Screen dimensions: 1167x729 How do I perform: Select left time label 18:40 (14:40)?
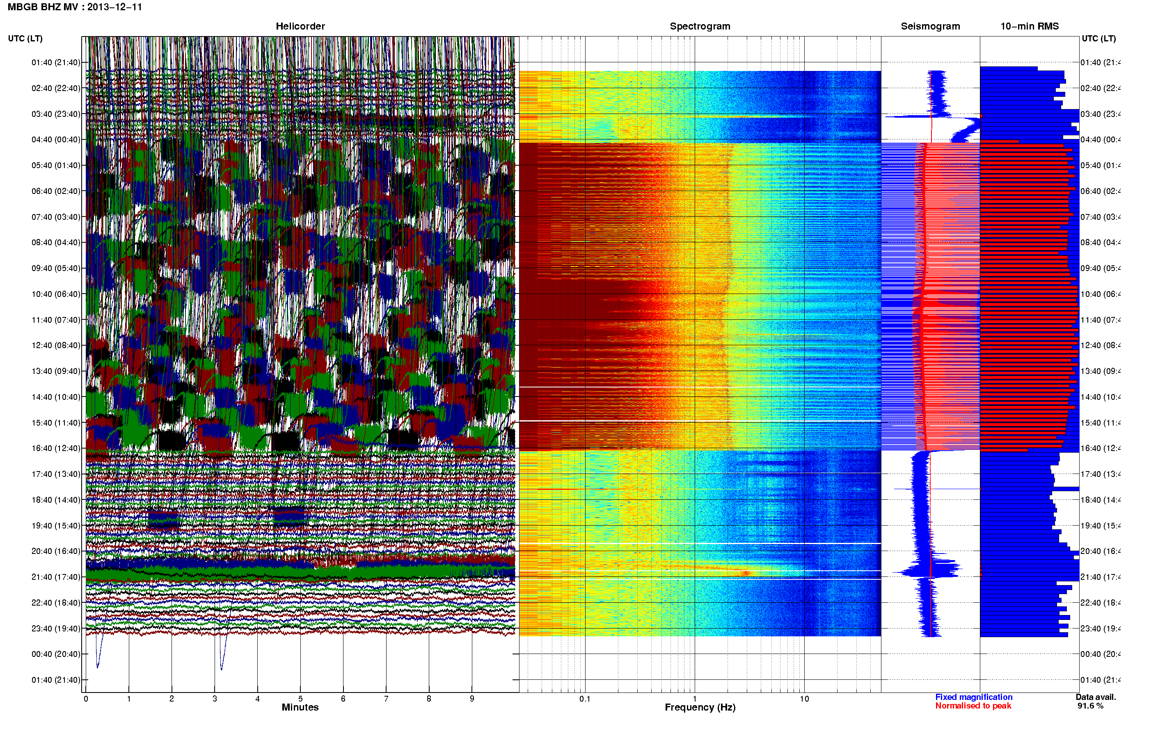(56, 500)
